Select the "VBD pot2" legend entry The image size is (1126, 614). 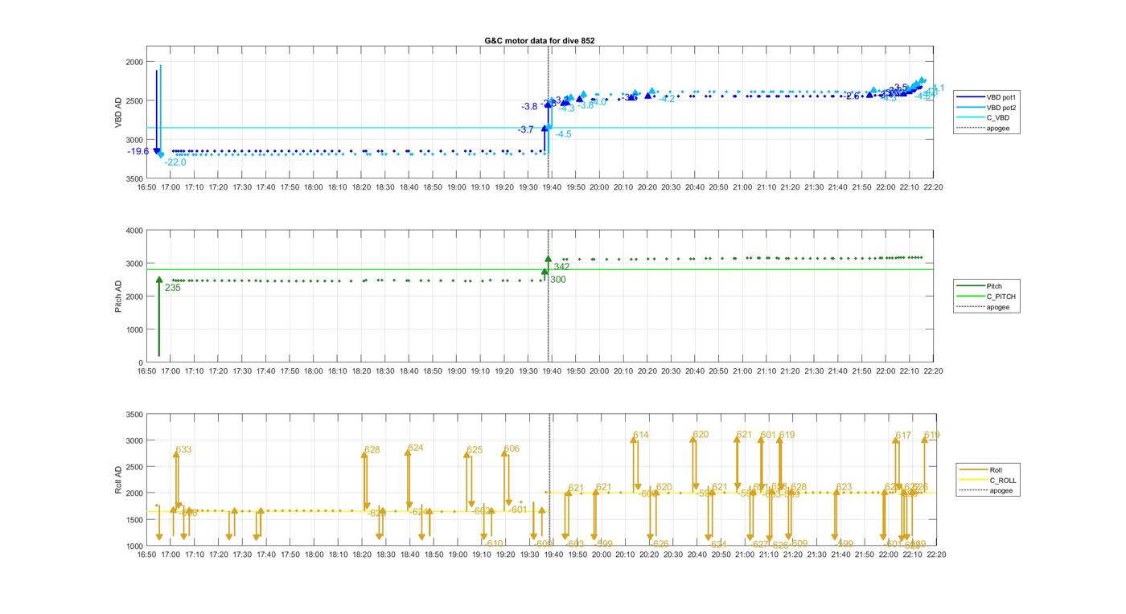pyautogui.click(x=988, y=107)
